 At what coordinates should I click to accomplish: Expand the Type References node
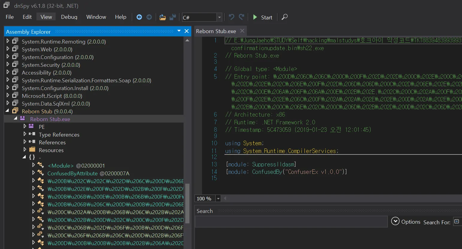25,134
